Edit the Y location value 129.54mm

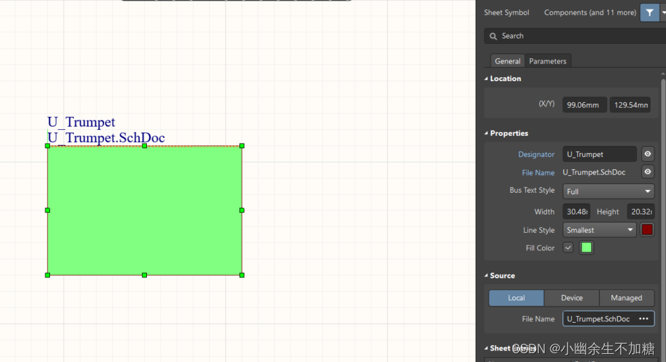pos(630,105)
